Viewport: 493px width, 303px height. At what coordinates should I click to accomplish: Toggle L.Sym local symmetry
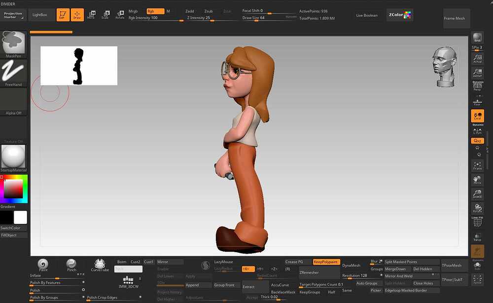click(x=477, y=130)
